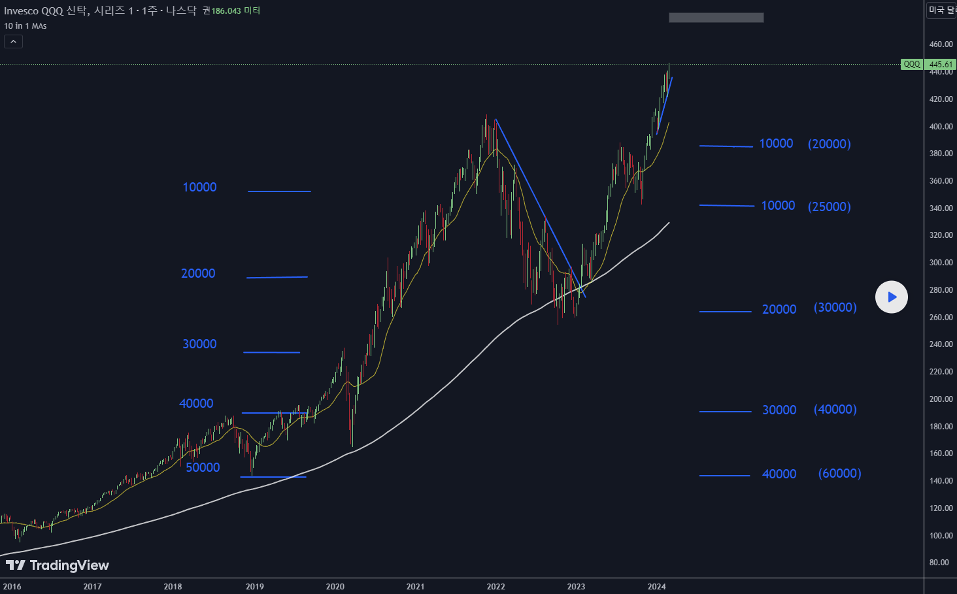Select the 40000 annotation beside (60000)
The width and height of the screenshot is (957, 594).
(779, 474)
